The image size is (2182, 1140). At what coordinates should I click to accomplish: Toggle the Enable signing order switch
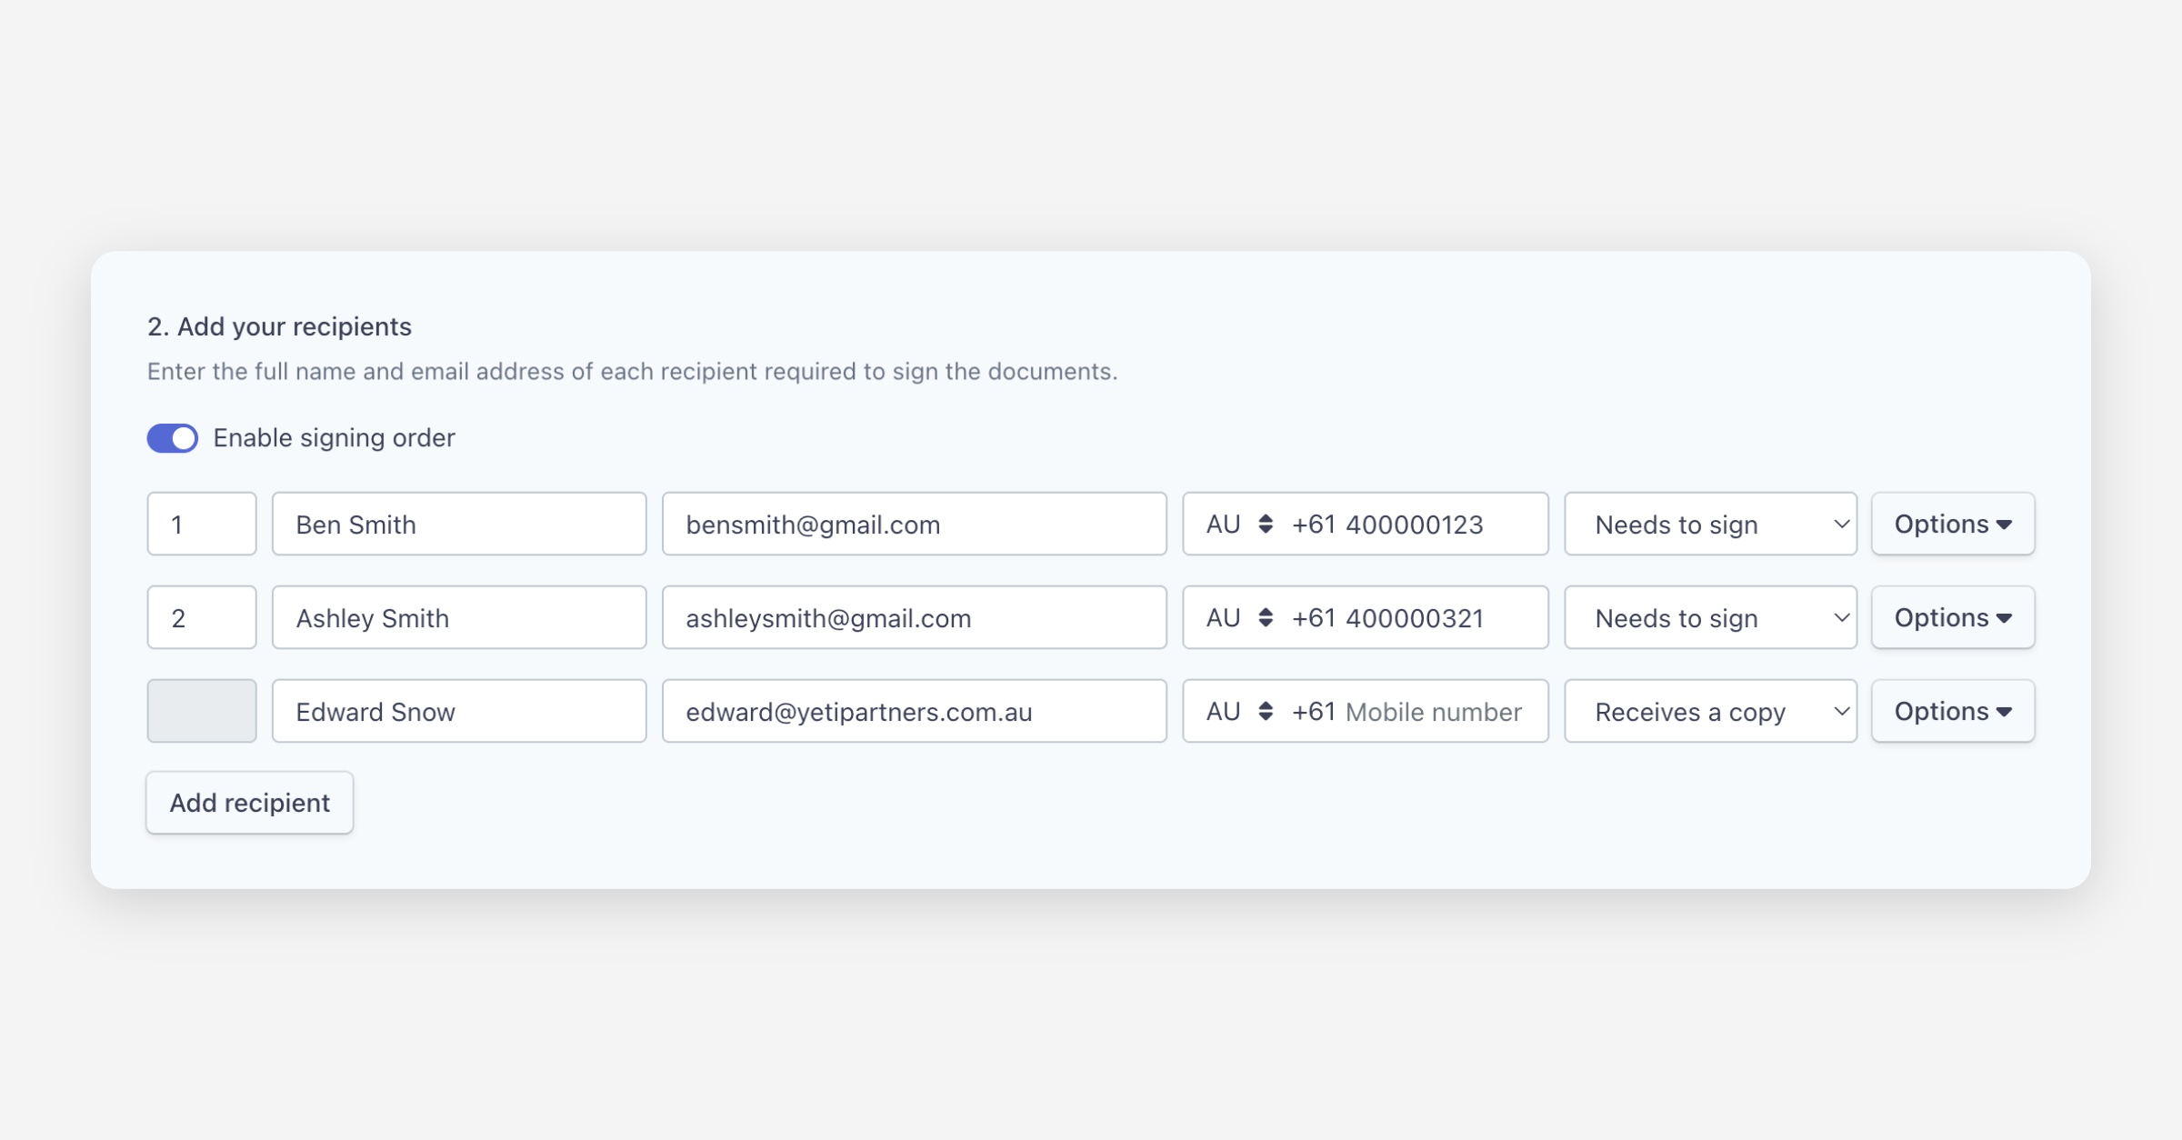[x=173, y=438]
